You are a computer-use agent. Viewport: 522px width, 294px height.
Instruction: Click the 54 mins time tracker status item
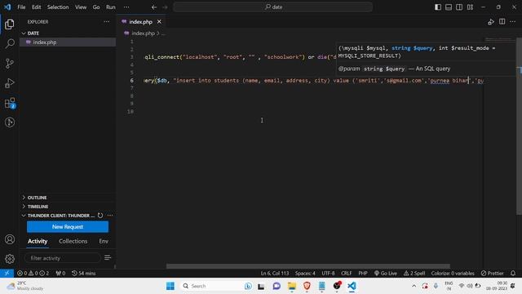click(x=83, y=273)
